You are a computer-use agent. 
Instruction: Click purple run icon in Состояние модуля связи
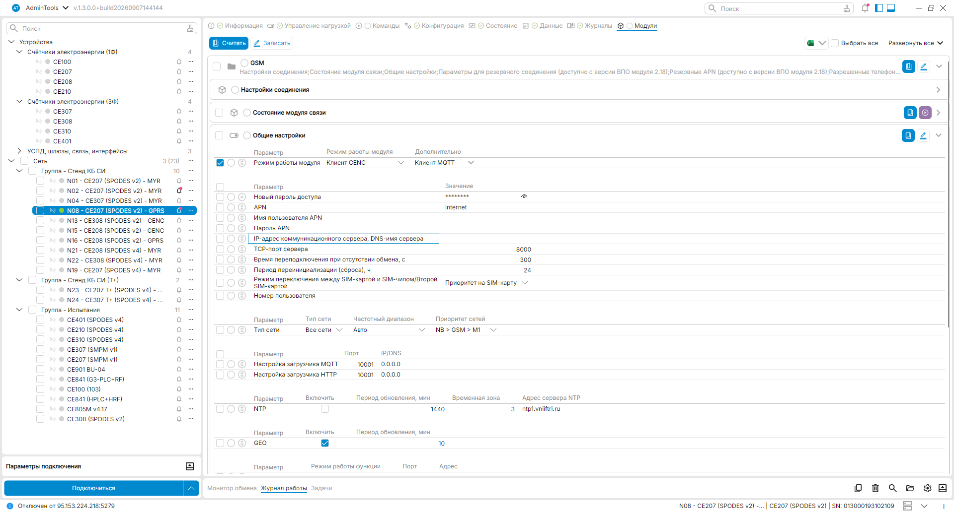click(925, 113)
